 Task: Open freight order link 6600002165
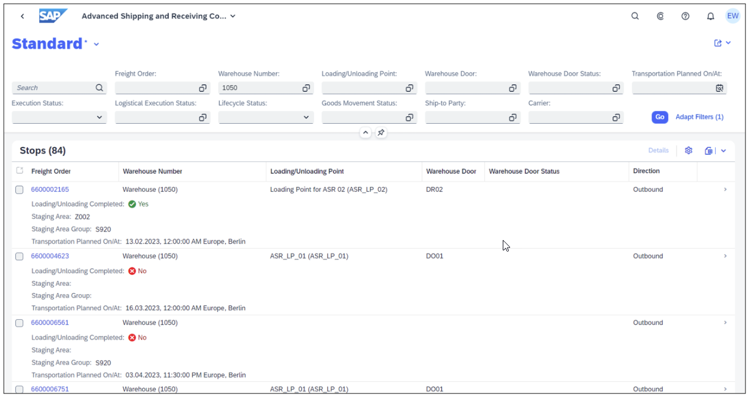tap(50, 189)
